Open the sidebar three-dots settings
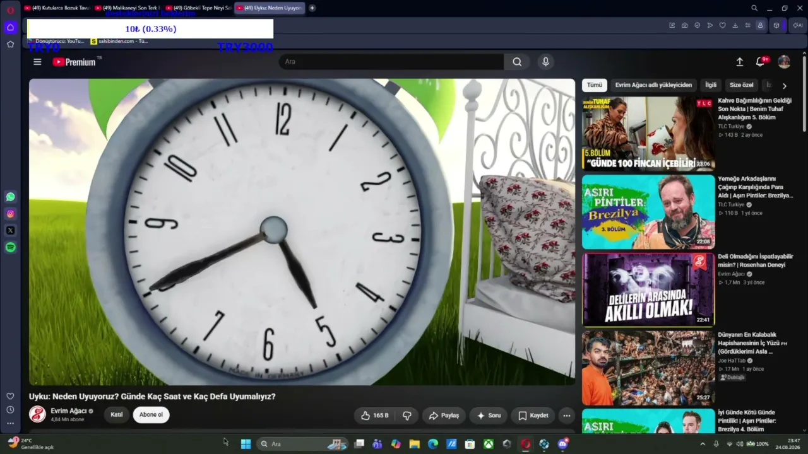The image size is (808, 454). coord(10,423)
